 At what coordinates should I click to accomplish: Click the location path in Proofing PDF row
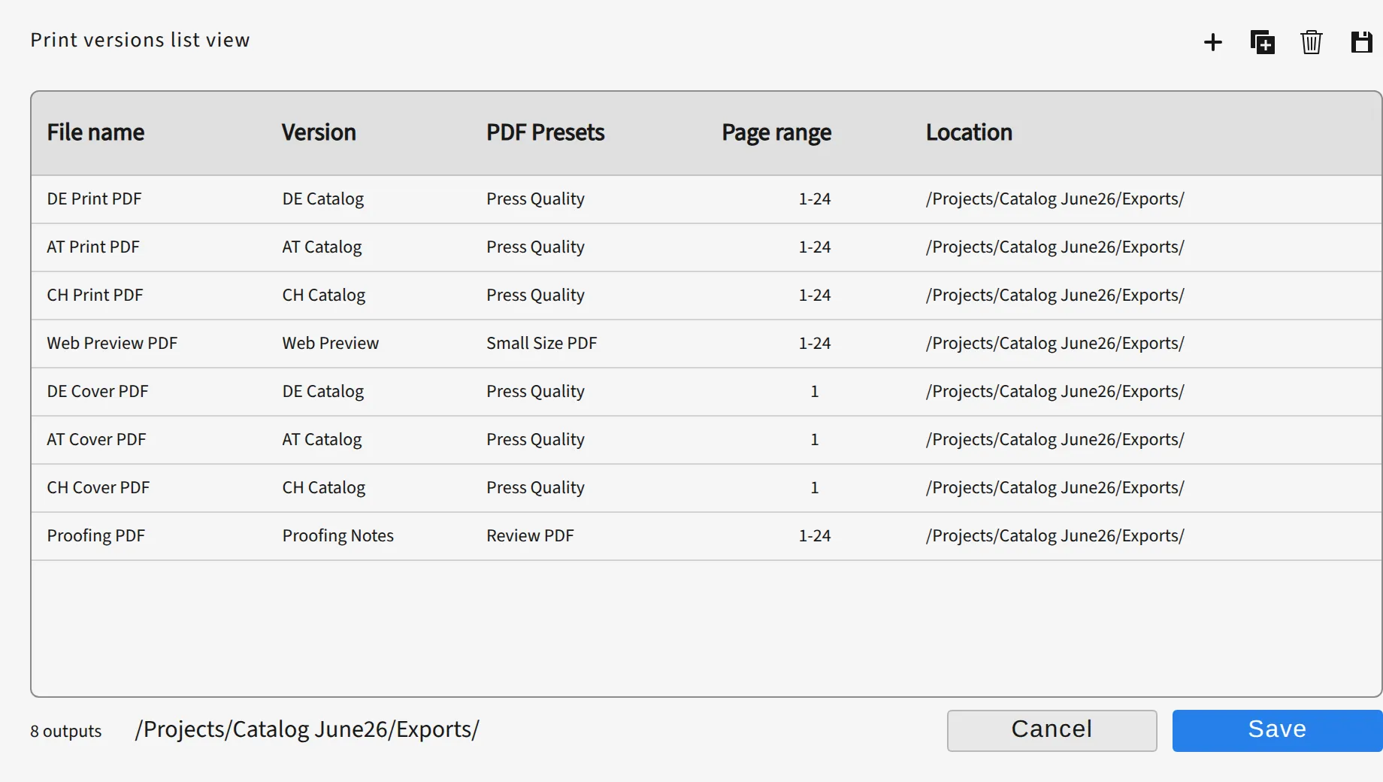point(1055,536)
